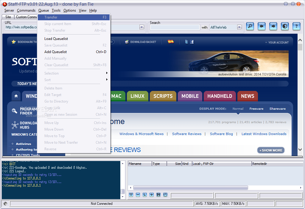Viewport: 305px width, 209px height.
Task: Open help with the question mark button
Action: [x=296, y=26]
